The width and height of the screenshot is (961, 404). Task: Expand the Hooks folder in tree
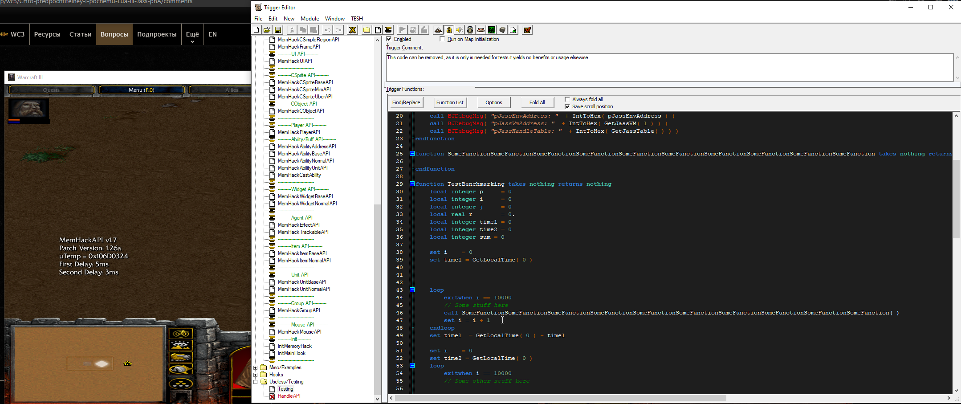coord(256,375)
